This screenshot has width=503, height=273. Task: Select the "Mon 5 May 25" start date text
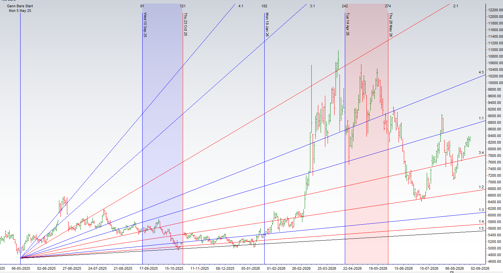pos(20,11)
